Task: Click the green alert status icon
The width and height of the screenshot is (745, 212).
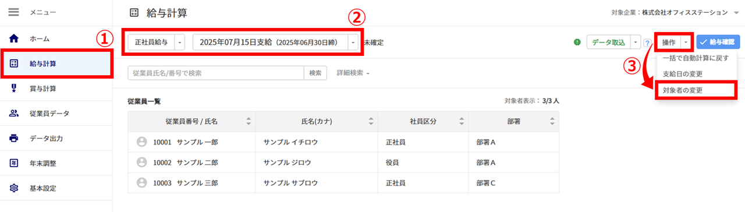Action: coord(577,42)
